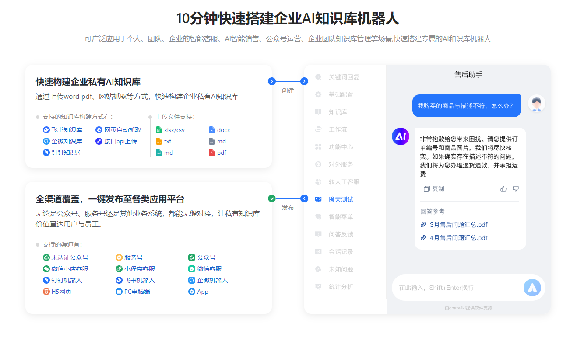
Task: Click the 飞书知识库 icon entry
Action: tap(46, 130)
